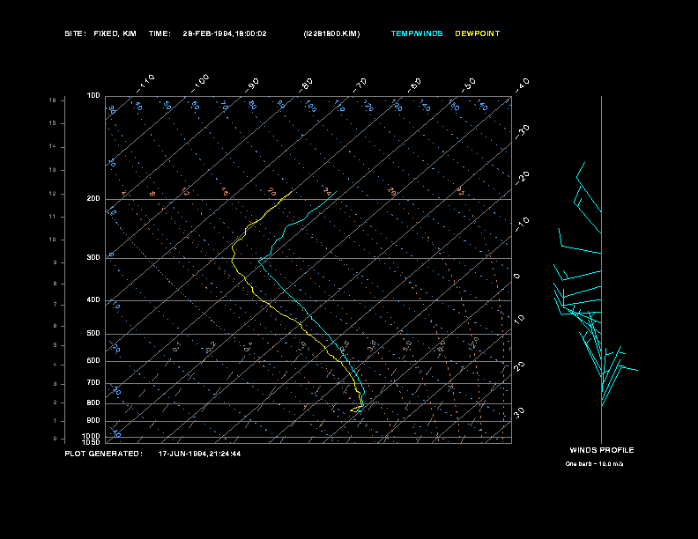
Task: Click the vertical axis of the winds profile
Action: coord(601,269)
